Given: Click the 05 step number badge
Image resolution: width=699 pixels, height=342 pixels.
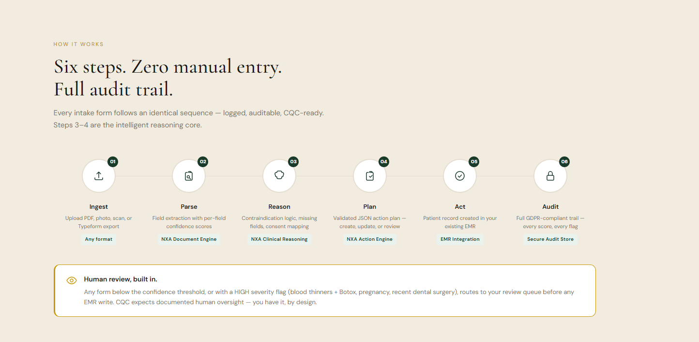Looking at the screenshot, I should (x=474, y=162).
